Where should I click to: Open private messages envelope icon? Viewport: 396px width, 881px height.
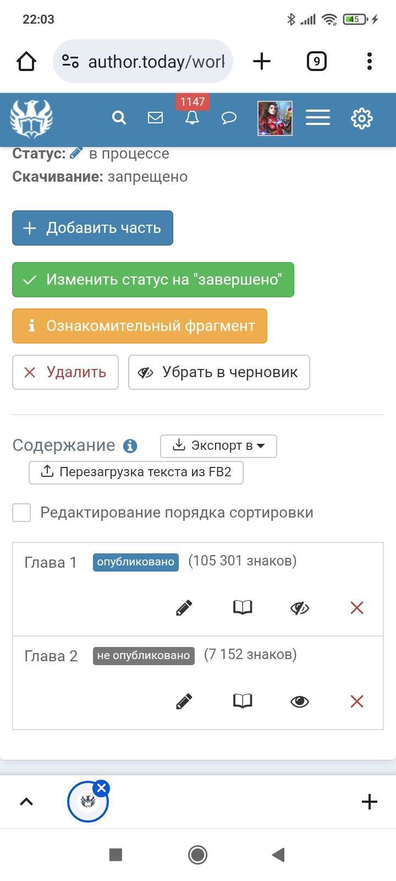pyautogui.click(x=155, y=118)
